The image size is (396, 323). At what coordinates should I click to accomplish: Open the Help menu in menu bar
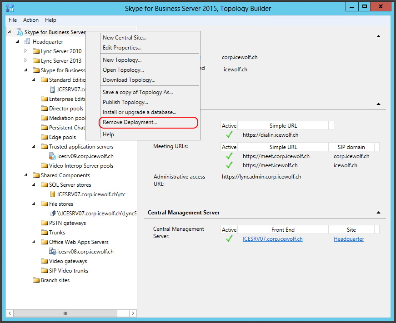[50, 20]
